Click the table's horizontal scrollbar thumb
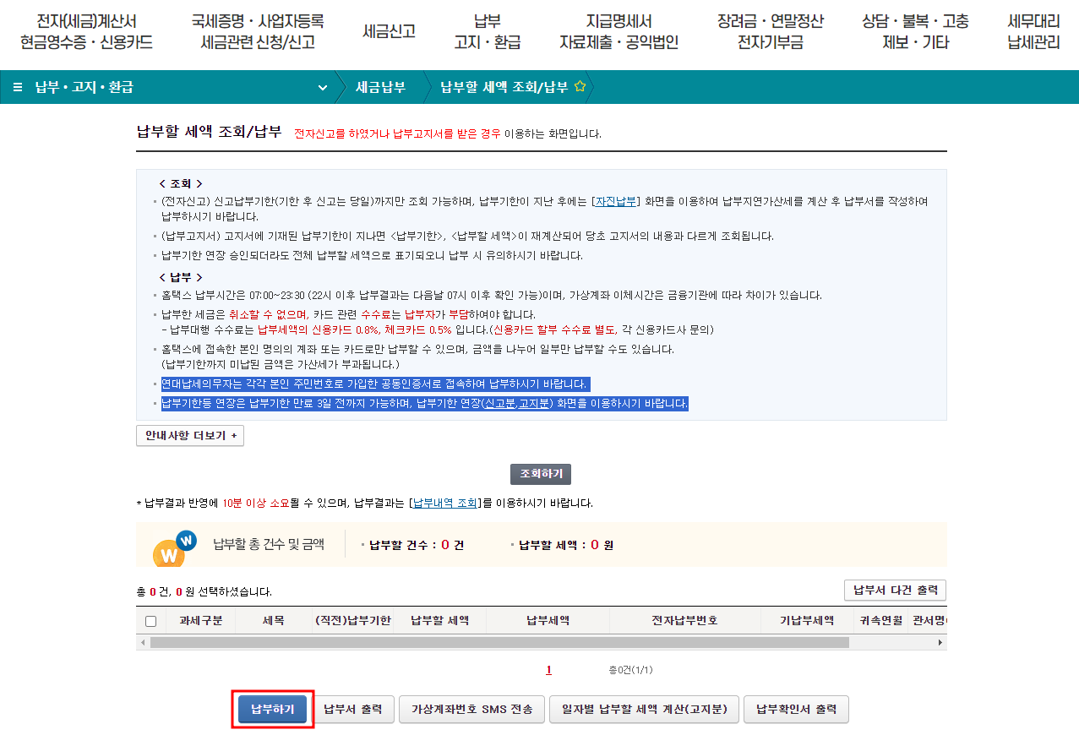 499,643
